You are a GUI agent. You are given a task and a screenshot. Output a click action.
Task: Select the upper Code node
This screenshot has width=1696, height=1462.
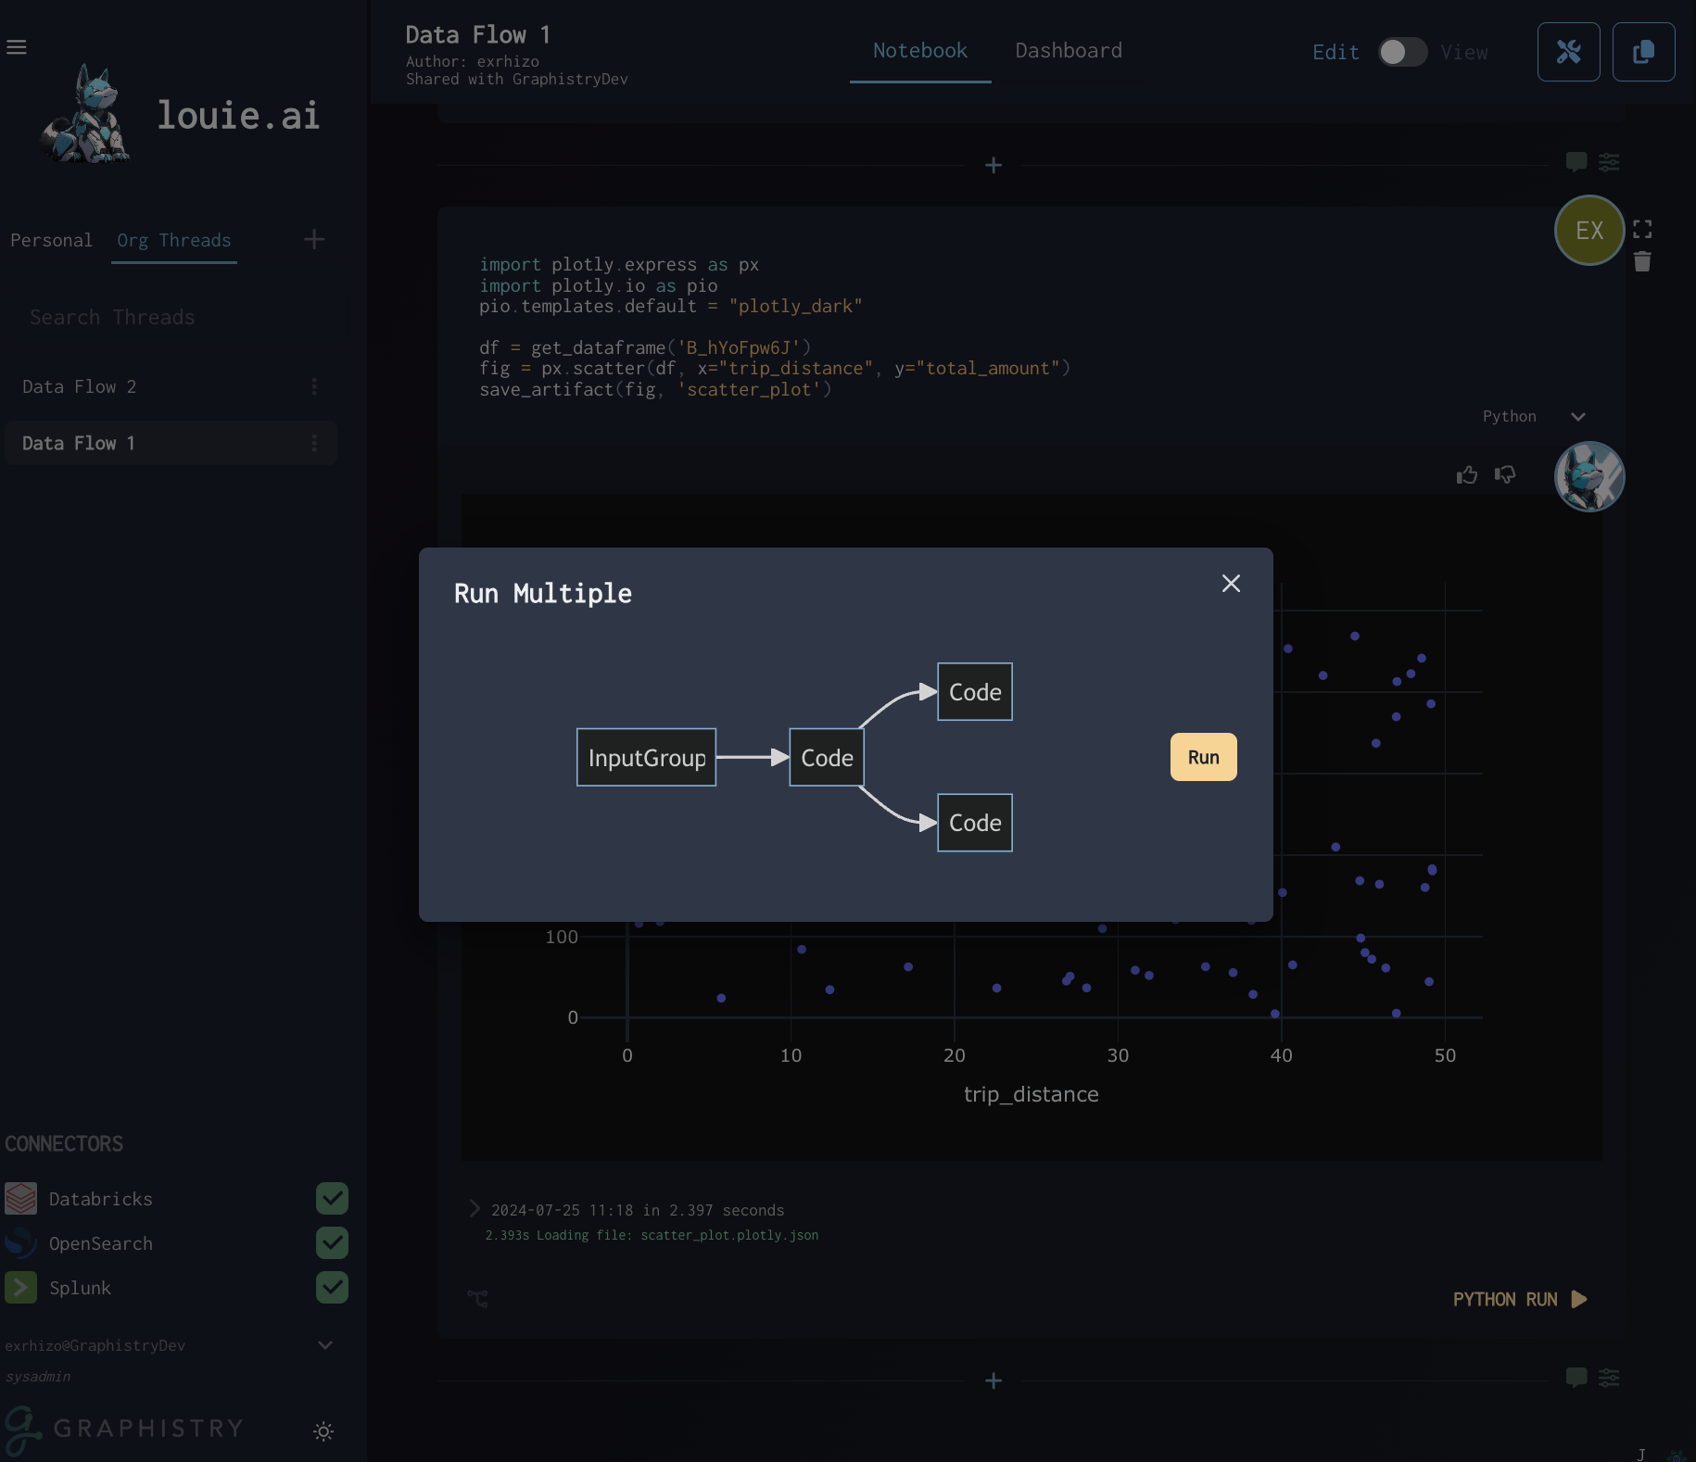coord(975,691)
